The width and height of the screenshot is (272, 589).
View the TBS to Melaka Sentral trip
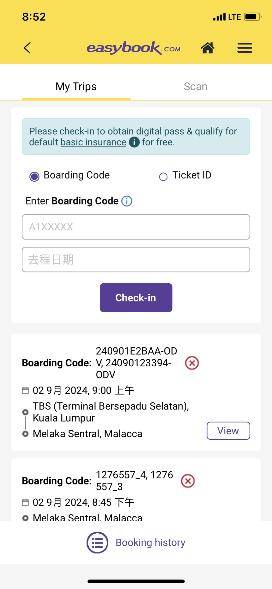click(x=228, y=431)
